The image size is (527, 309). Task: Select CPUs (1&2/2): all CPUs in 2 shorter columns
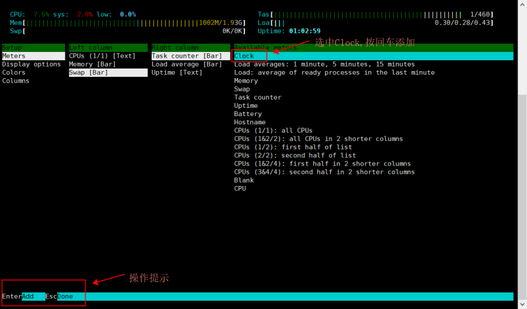(x=319, y=139)
